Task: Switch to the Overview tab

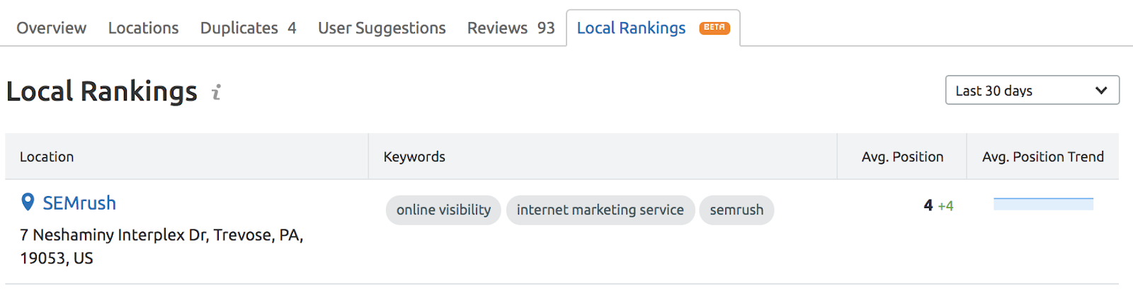Action: [52, 28]
